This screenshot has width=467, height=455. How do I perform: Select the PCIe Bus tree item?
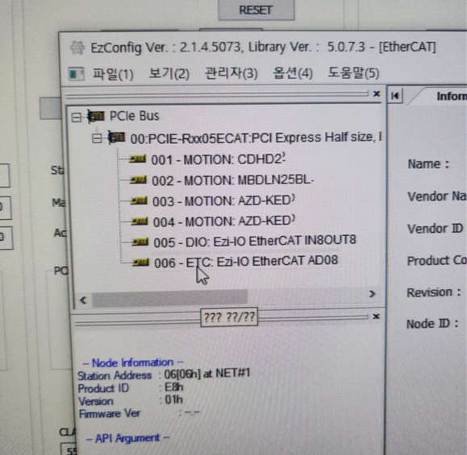coord(135,116)
